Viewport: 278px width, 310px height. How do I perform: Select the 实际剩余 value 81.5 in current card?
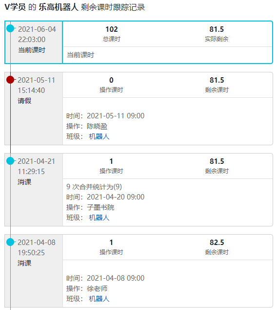[x=217, y=29]
